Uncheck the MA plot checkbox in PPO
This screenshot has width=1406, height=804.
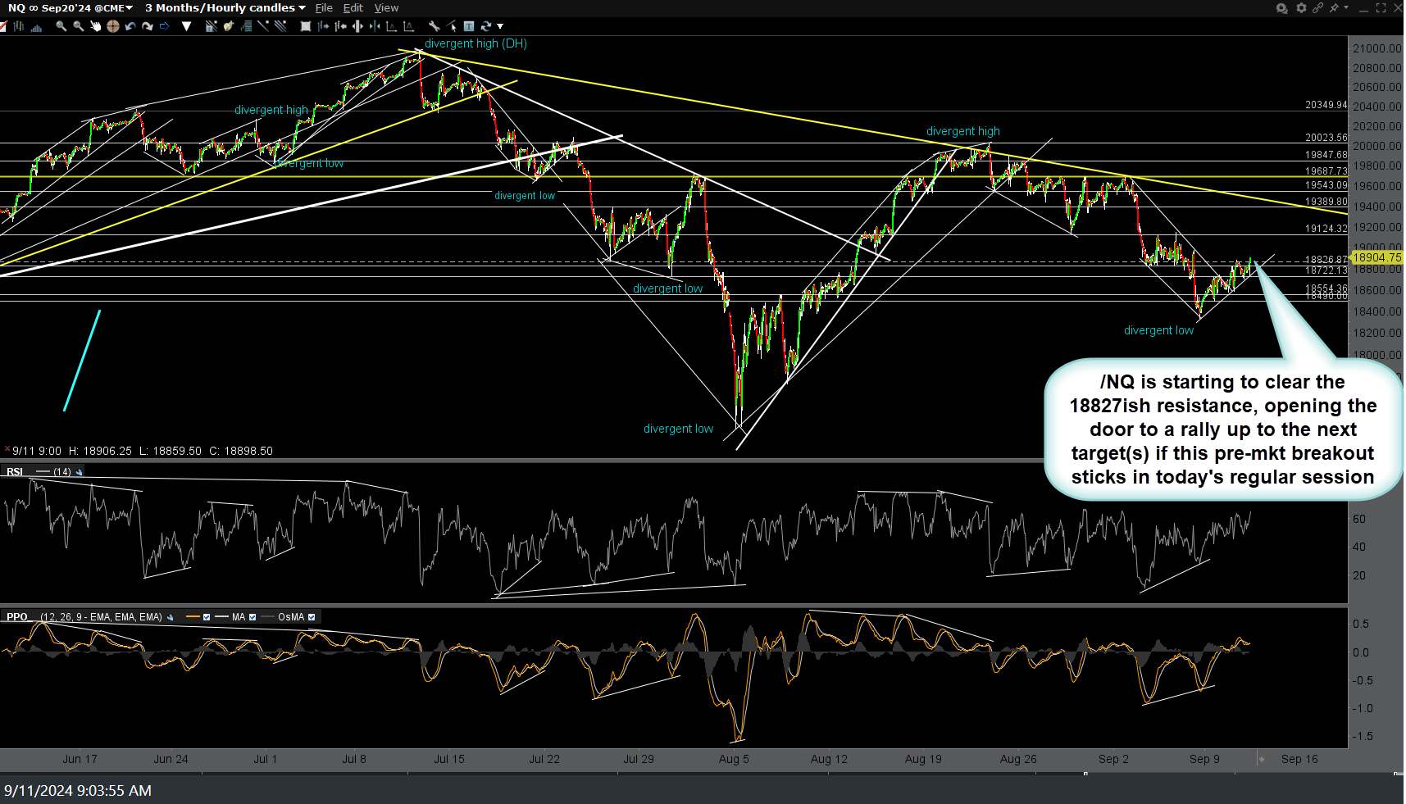click(x=253, y=616)
